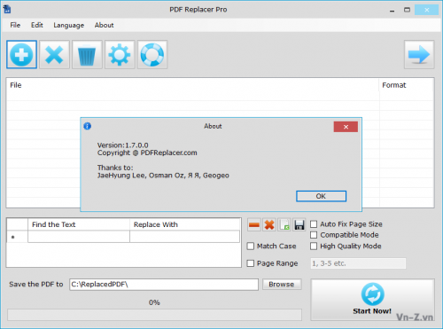
Task: Open the Edit menu
Action: pyautogui.click(x=37, y=25)
